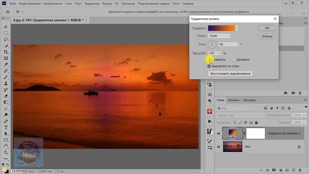Select the Dodge tool

point(6,115)
